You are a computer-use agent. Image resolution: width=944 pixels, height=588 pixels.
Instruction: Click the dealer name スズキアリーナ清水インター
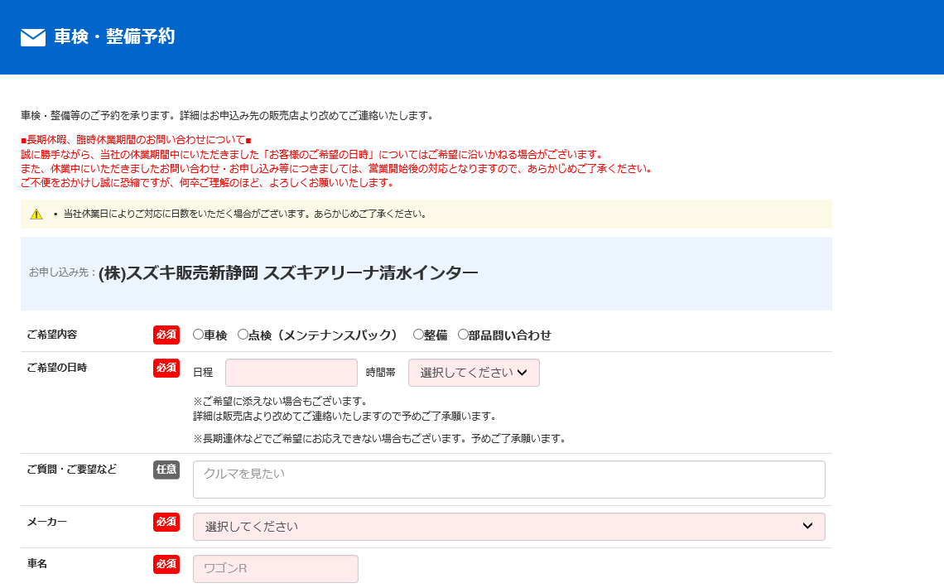click(371, 273)
